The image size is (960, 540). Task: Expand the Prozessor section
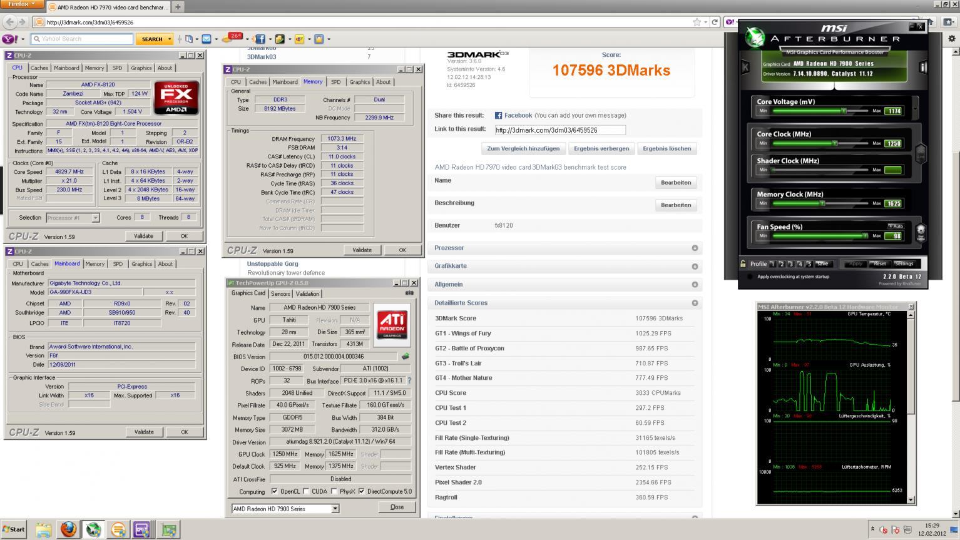(695, 248)
